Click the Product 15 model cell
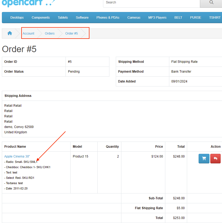Viewport: 222px width, 223px height. 80,156
